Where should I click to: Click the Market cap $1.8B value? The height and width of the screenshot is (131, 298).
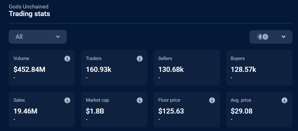(x=95, y=111)
